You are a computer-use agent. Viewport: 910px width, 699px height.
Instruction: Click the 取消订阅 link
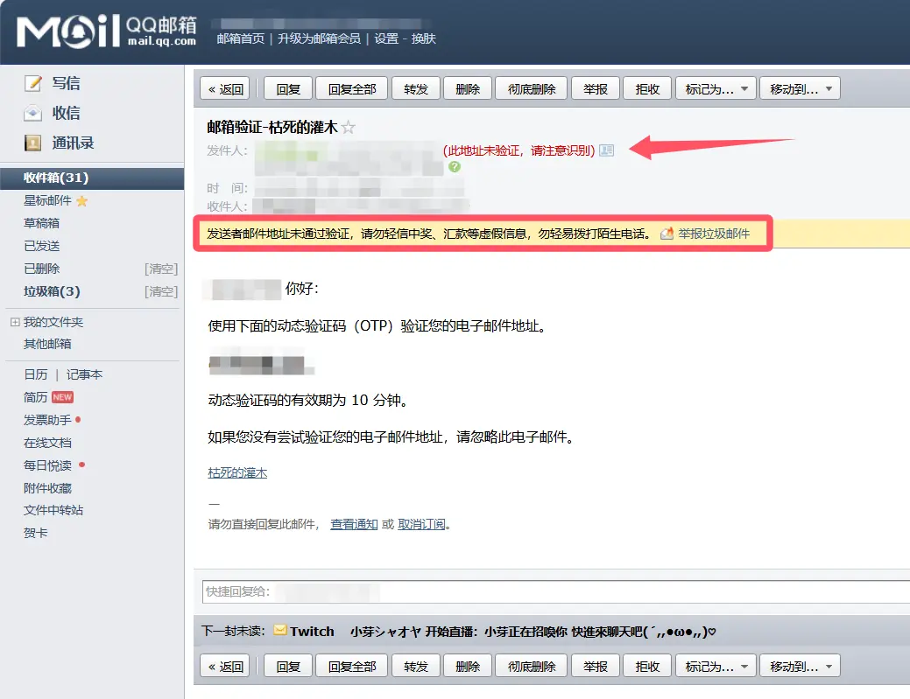coord(422,525)
